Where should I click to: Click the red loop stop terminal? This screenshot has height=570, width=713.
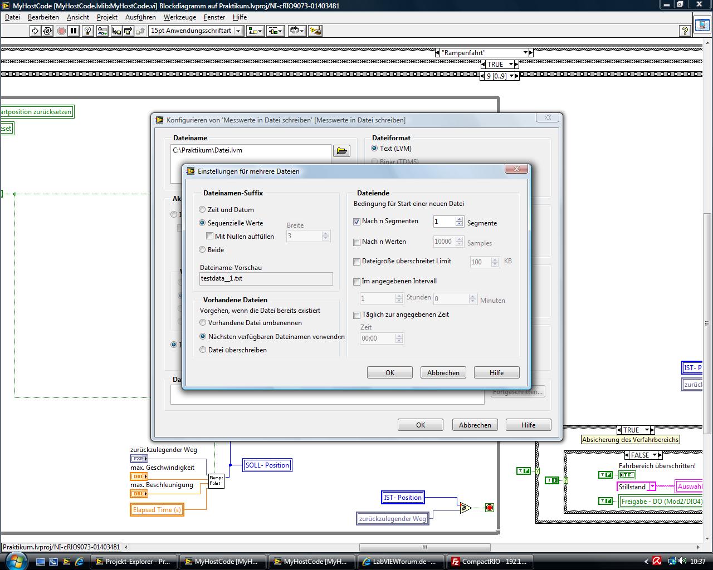[490, 508]
